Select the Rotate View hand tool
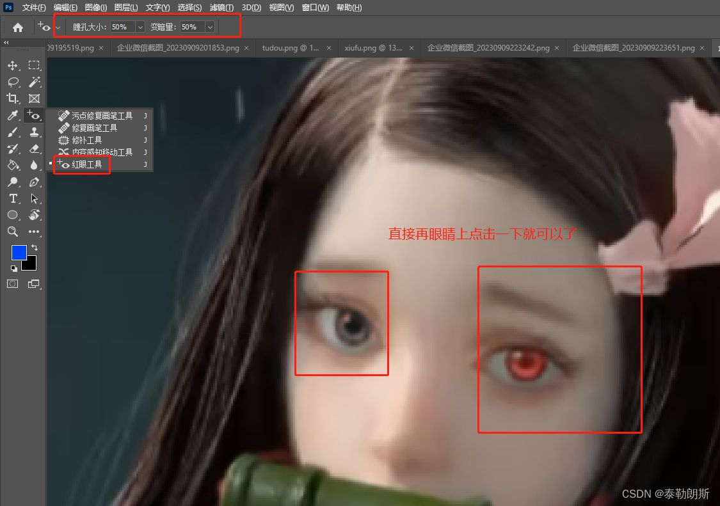The width and height of the screenshot is (720, 506). pyautogui.click(x=34, y=215)
